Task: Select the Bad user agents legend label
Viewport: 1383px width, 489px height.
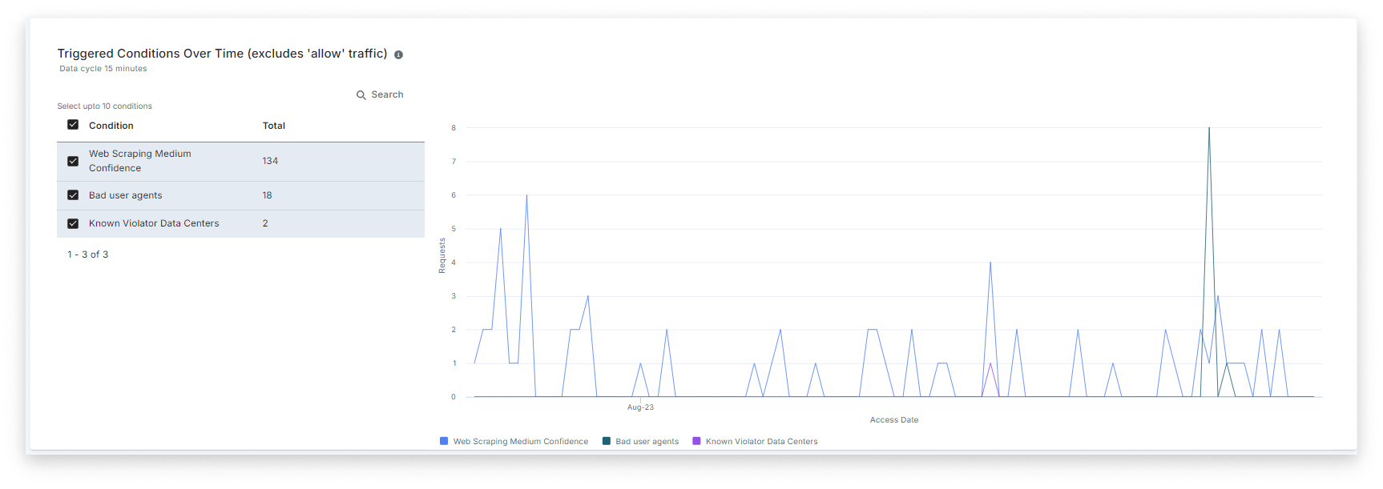Action: pyautogui.click(x=647, y=442)
